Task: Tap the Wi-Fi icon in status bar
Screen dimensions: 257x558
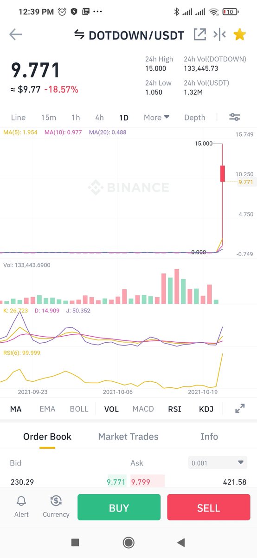Action: [213, 12]
